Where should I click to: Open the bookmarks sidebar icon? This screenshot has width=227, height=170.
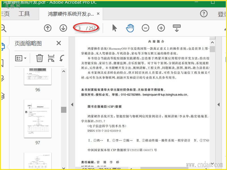click(x=2, y=63)
